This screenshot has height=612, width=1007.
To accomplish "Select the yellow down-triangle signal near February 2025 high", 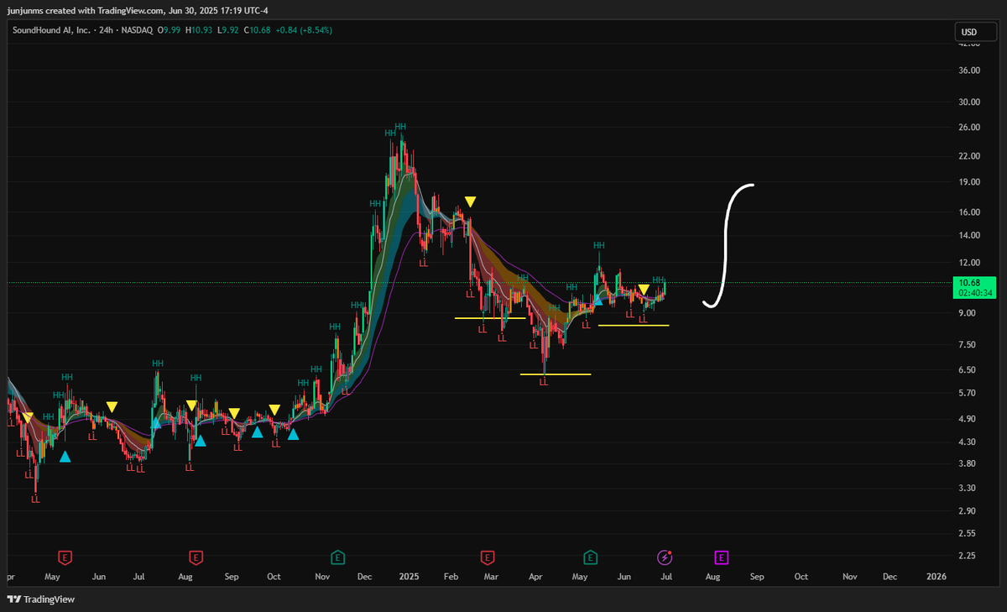I will pyautogui.click(x=470, y=201).
